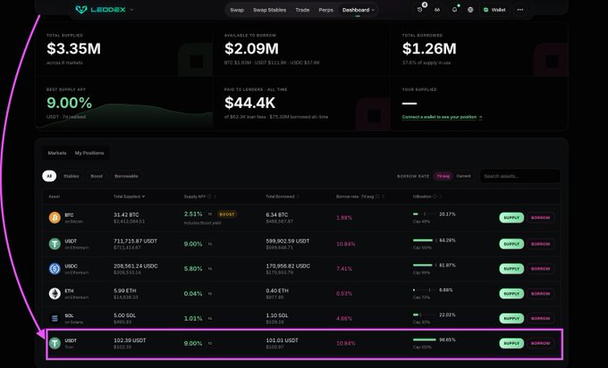Sort by Total Supplied column arrow

pyautogui.click(x=143, y=197)
